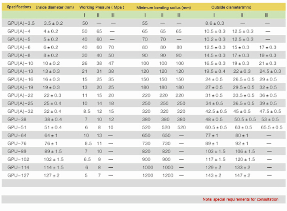
Task: Click inside diameter value '13 ± 0.3'
Action: 51,72
